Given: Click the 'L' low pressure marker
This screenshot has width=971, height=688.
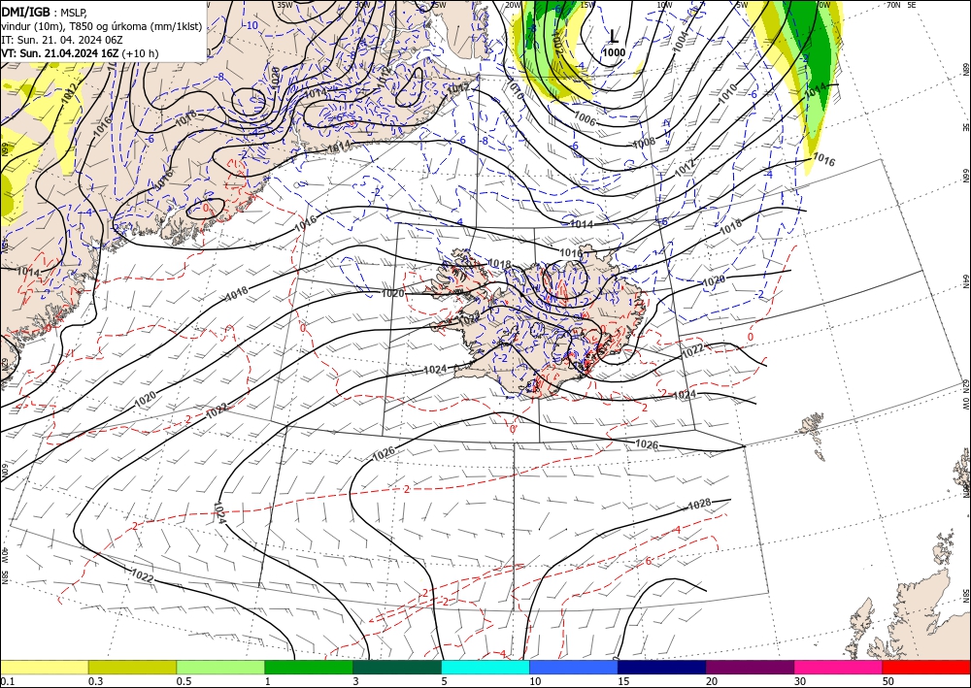Looking at the screenshot, I should (614, 37).
